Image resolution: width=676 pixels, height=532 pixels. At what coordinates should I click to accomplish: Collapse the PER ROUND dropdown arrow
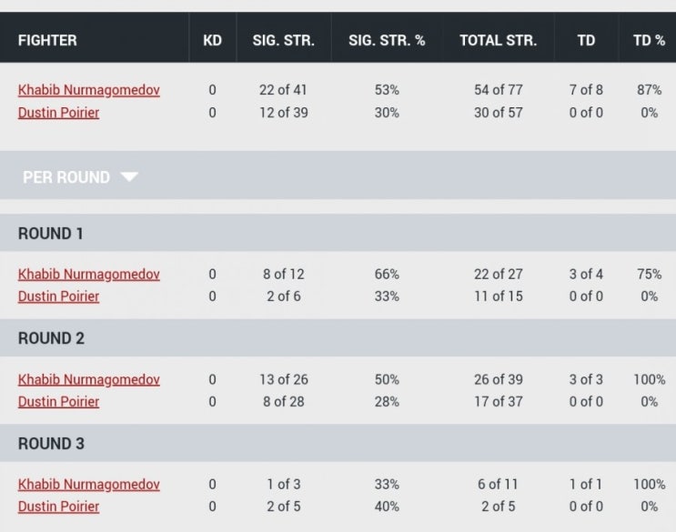click(x=129, y=177)
